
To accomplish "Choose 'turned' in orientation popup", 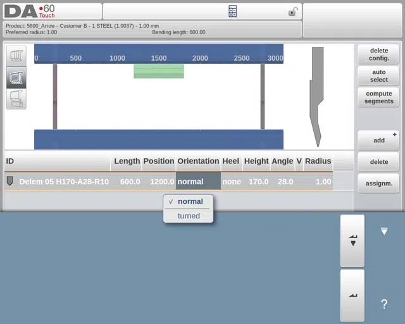I will (188, 216).
